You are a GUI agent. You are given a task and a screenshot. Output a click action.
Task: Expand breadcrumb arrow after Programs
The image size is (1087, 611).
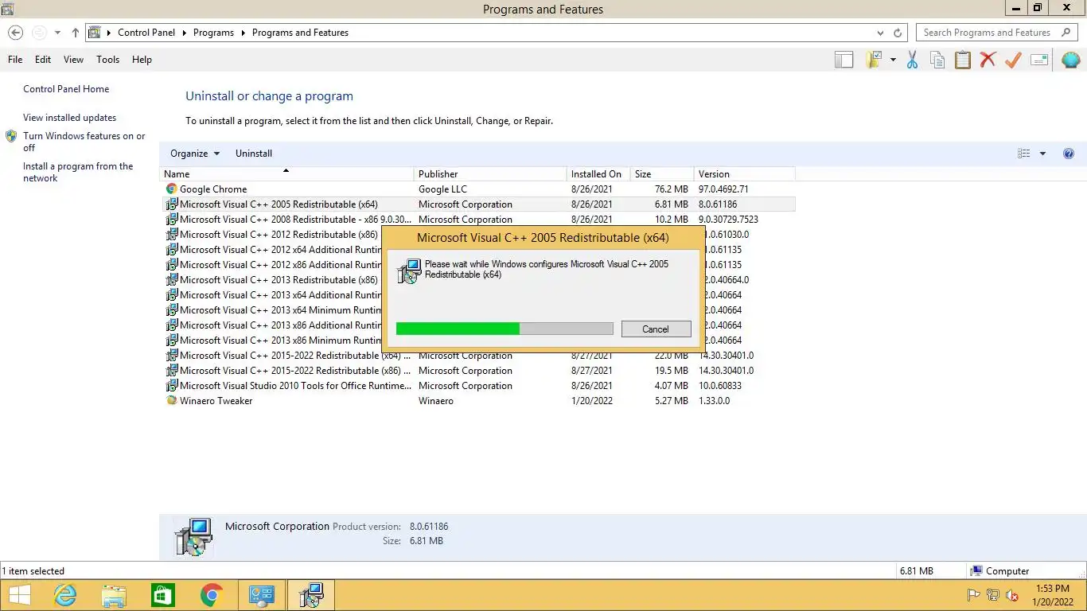coord(243,33)
